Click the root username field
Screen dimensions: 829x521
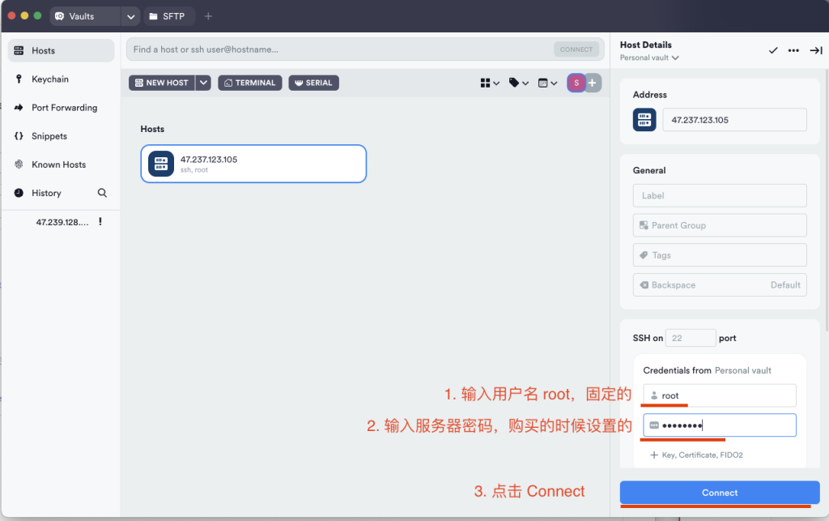point(720,395)
